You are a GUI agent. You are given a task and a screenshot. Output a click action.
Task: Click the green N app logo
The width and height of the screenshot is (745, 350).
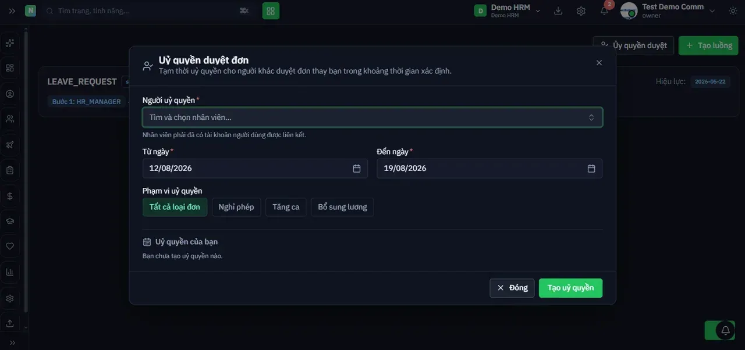pos(30,10)
